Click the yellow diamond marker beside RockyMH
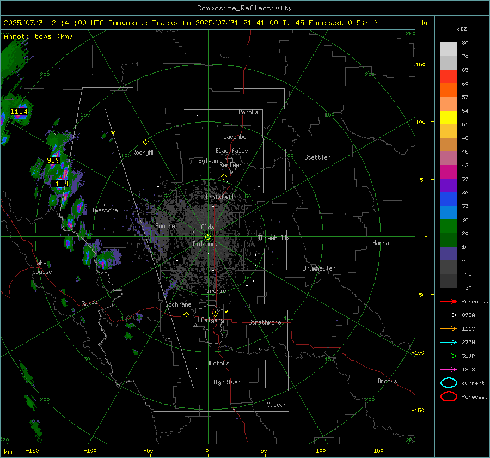Image resolution: width=490 pixels, height=458 pixels. [x=145, y=142]
